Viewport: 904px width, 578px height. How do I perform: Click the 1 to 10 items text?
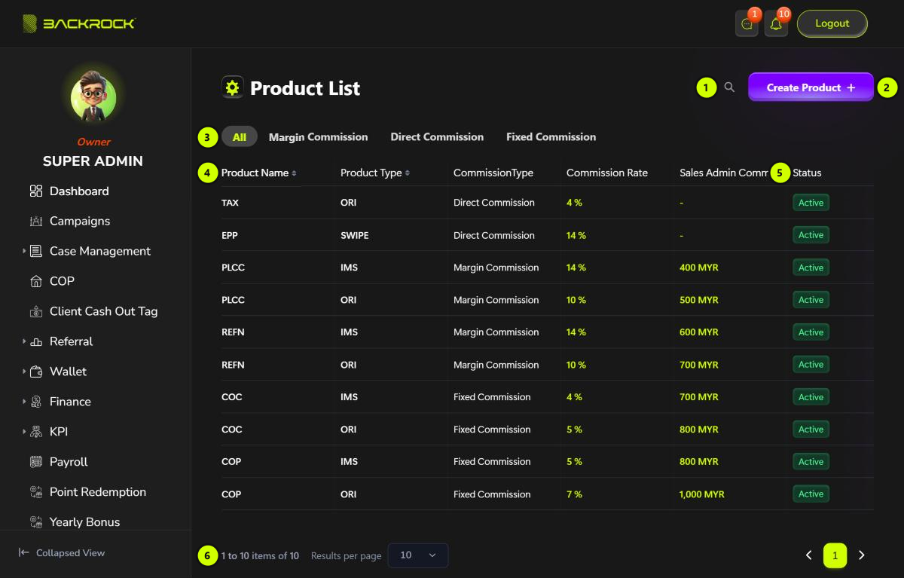coord(260,556)
